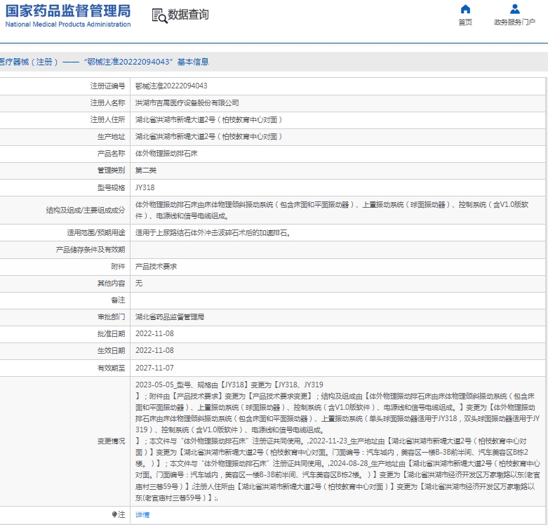
Task: Click the 附件 row label
Action: [118, 267]
